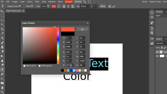Toggle visibility of the Background layer

coord(157,56)
